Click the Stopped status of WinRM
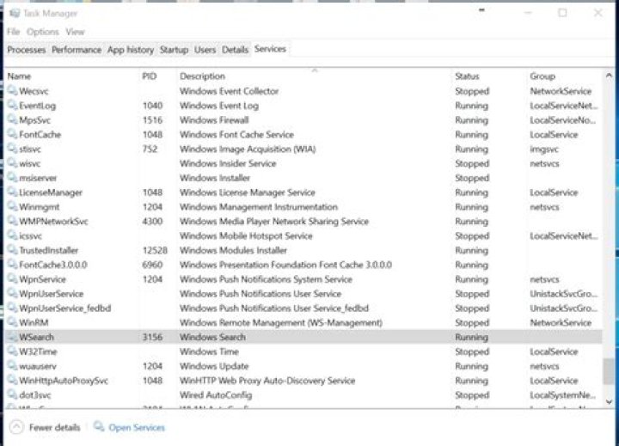Image resolution: width=619 pixels, height=446 pixels. pyautogui.click(x=472, y=323)
